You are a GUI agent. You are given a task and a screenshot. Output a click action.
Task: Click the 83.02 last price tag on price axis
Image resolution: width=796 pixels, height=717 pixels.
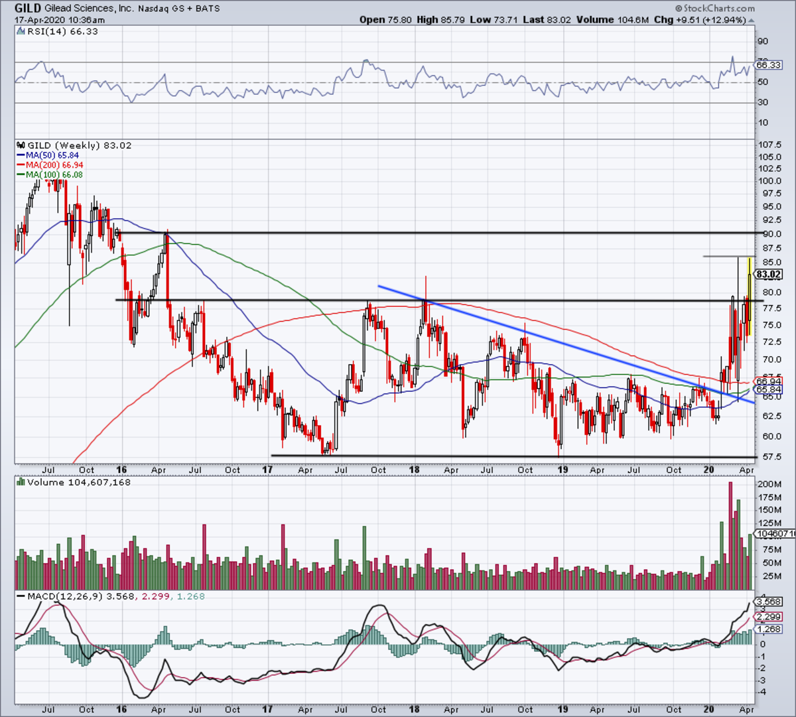tap(768, 274)
